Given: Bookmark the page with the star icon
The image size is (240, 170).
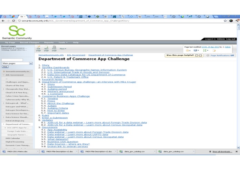Looking at the screenshot, I should point(225,21).
